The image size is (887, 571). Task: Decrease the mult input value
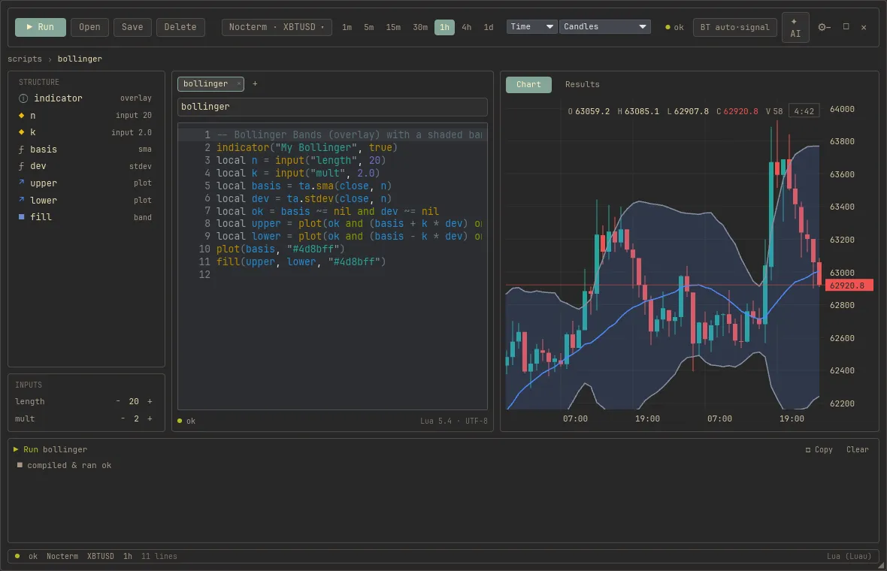pyautogui.click(x=123, y=419)
